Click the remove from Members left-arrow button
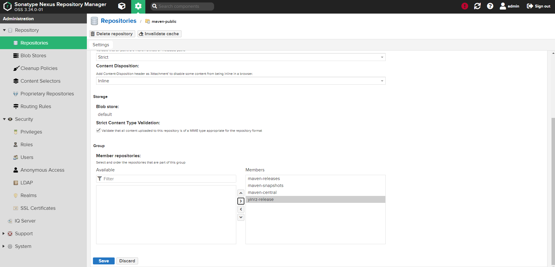Image resolution: width=555 pixels, height=267 pixels. (x=241, y=209)
